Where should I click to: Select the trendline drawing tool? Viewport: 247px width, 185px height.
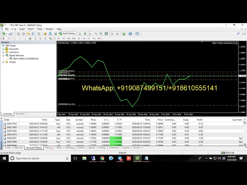pos(24,39)
